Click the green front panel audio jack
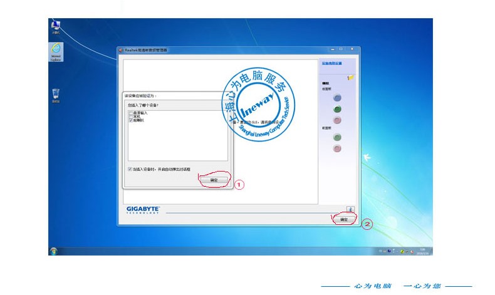 click(336, 137)
